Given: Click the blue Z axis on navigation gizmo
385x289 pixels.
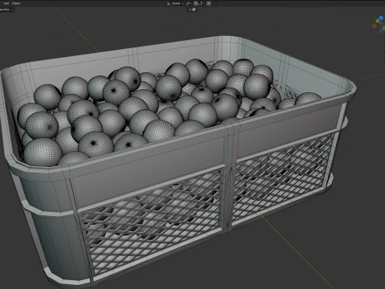Looking at the screenshot, I should 381,18.
